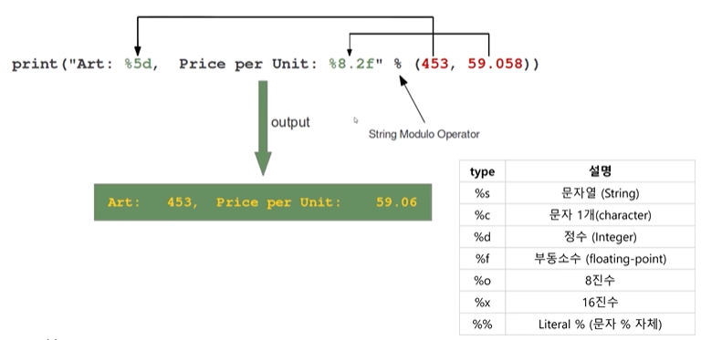This screenshot has height=340, width=701.
Task: Click the type column header
Action: [482, 171]
